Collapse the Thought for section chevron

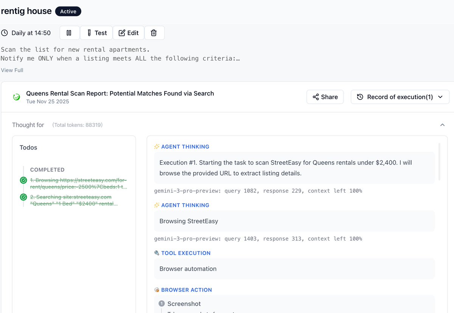[442, 125]
